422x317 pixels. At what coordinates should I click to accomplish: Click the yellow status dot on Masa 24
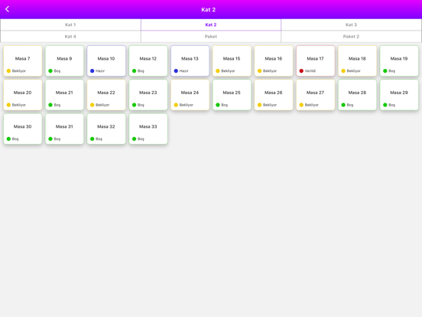click(176, 105)
